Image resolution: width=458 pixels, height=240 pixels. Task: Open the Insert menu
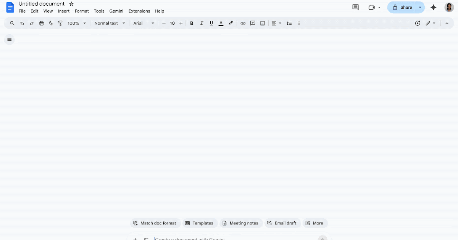pos(64,11)
